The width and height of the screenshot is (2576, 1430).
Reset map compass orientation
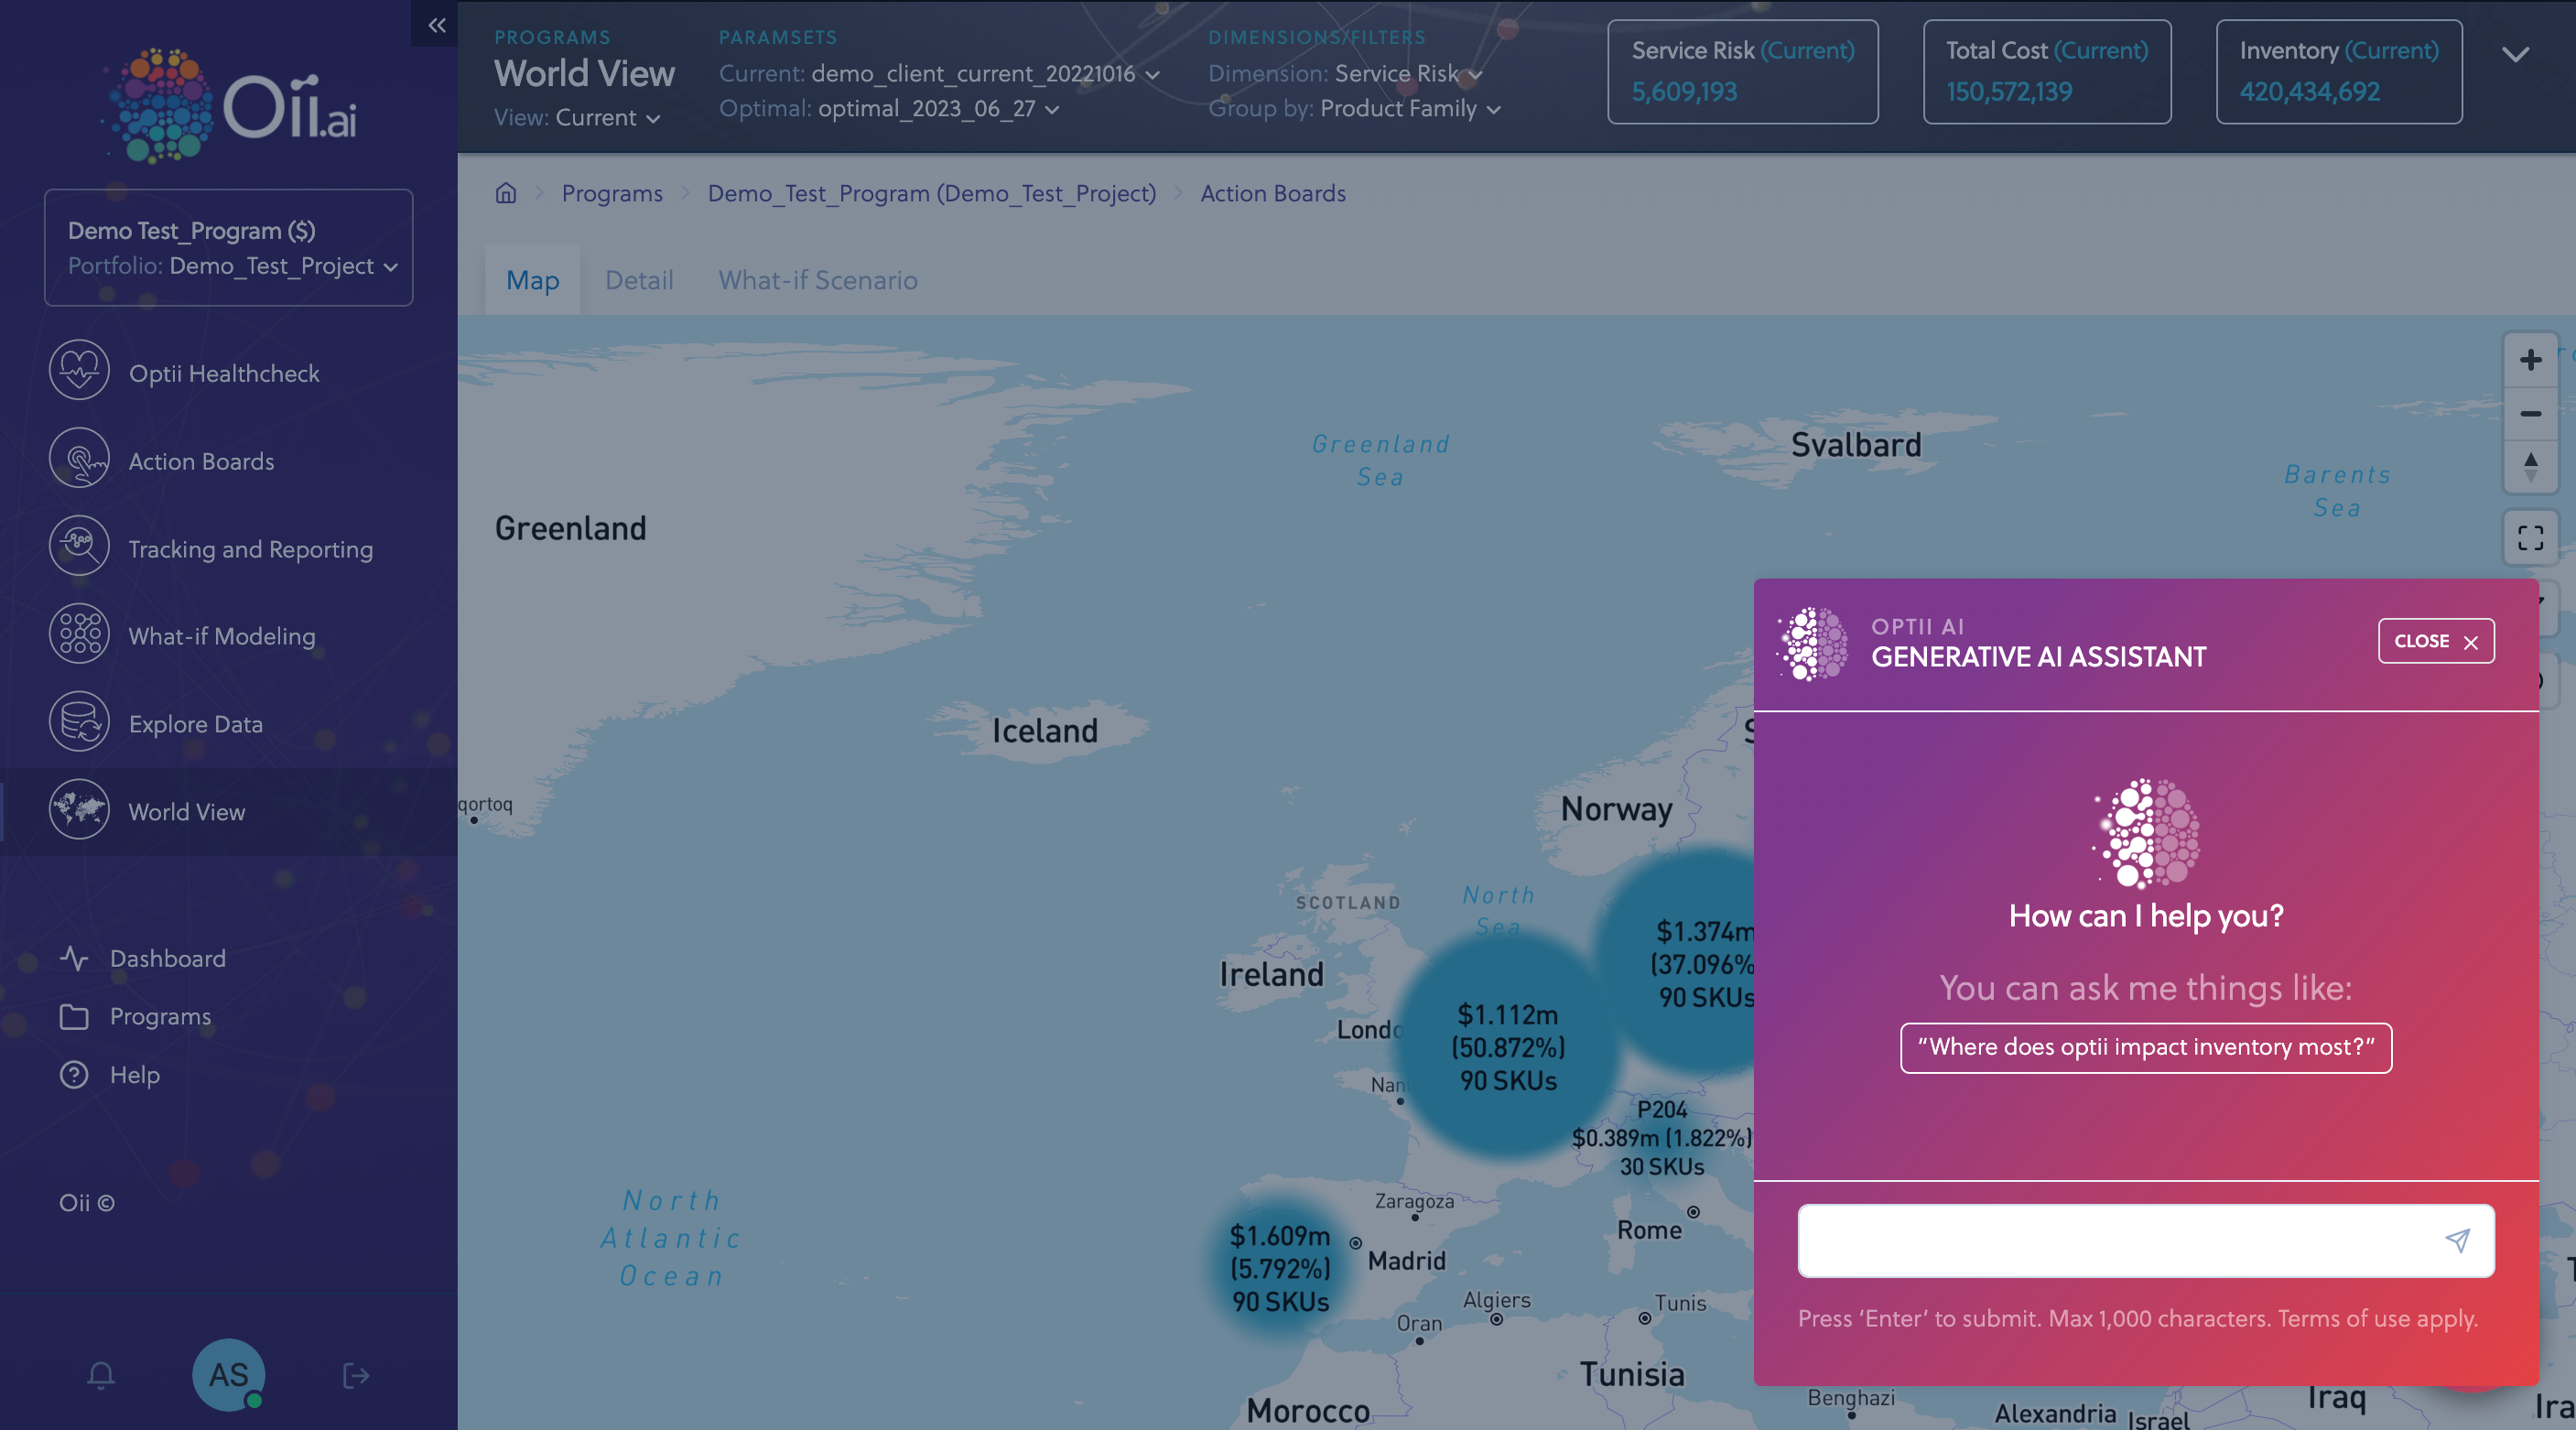2530,467
